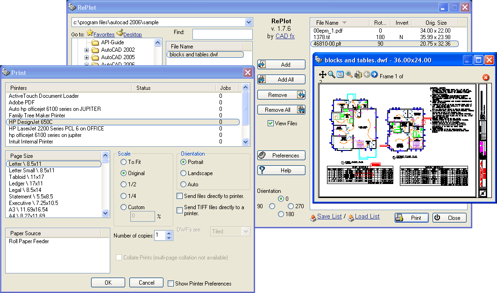Select Tabloid \ 11x17 page size
This screenshot has width=497, height=293.
54,177
